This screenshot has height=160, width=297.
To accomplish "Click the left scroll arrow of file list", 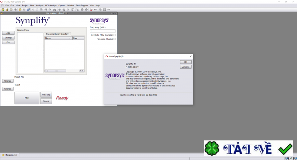I will click(46, 71).
